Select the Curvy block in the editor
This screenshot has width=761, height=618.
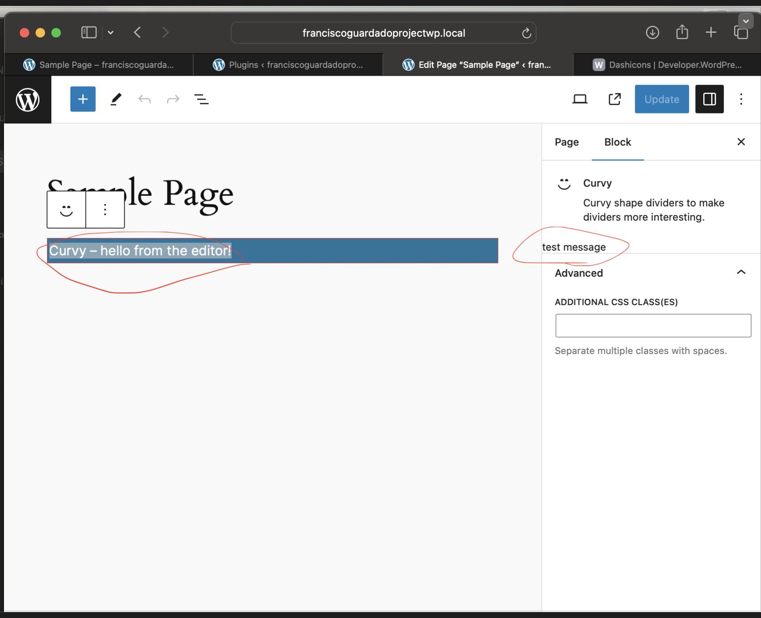tap(273, 251)
